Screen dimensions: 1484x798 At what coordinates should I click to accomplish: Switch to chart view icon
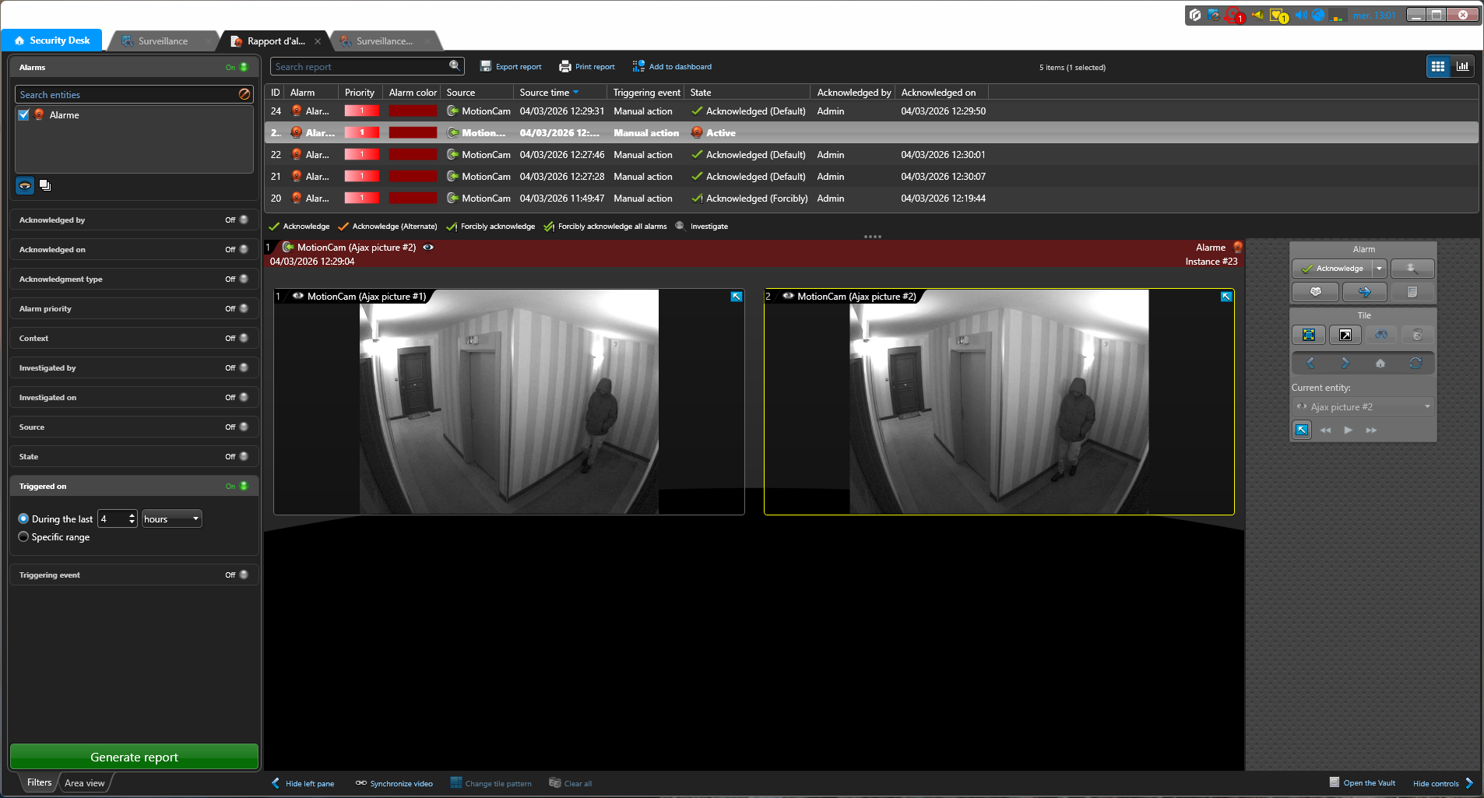pos(1462,67)
